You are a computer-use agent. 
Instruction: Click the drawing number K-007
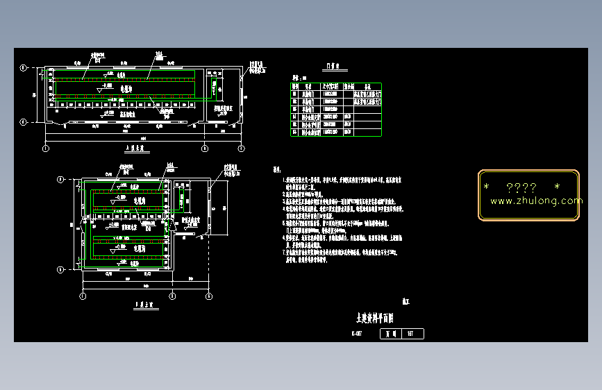[357, 334]
